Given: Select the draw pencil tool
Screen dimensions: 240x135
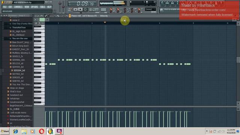Looking at the screenshot, I should [46, 16].
